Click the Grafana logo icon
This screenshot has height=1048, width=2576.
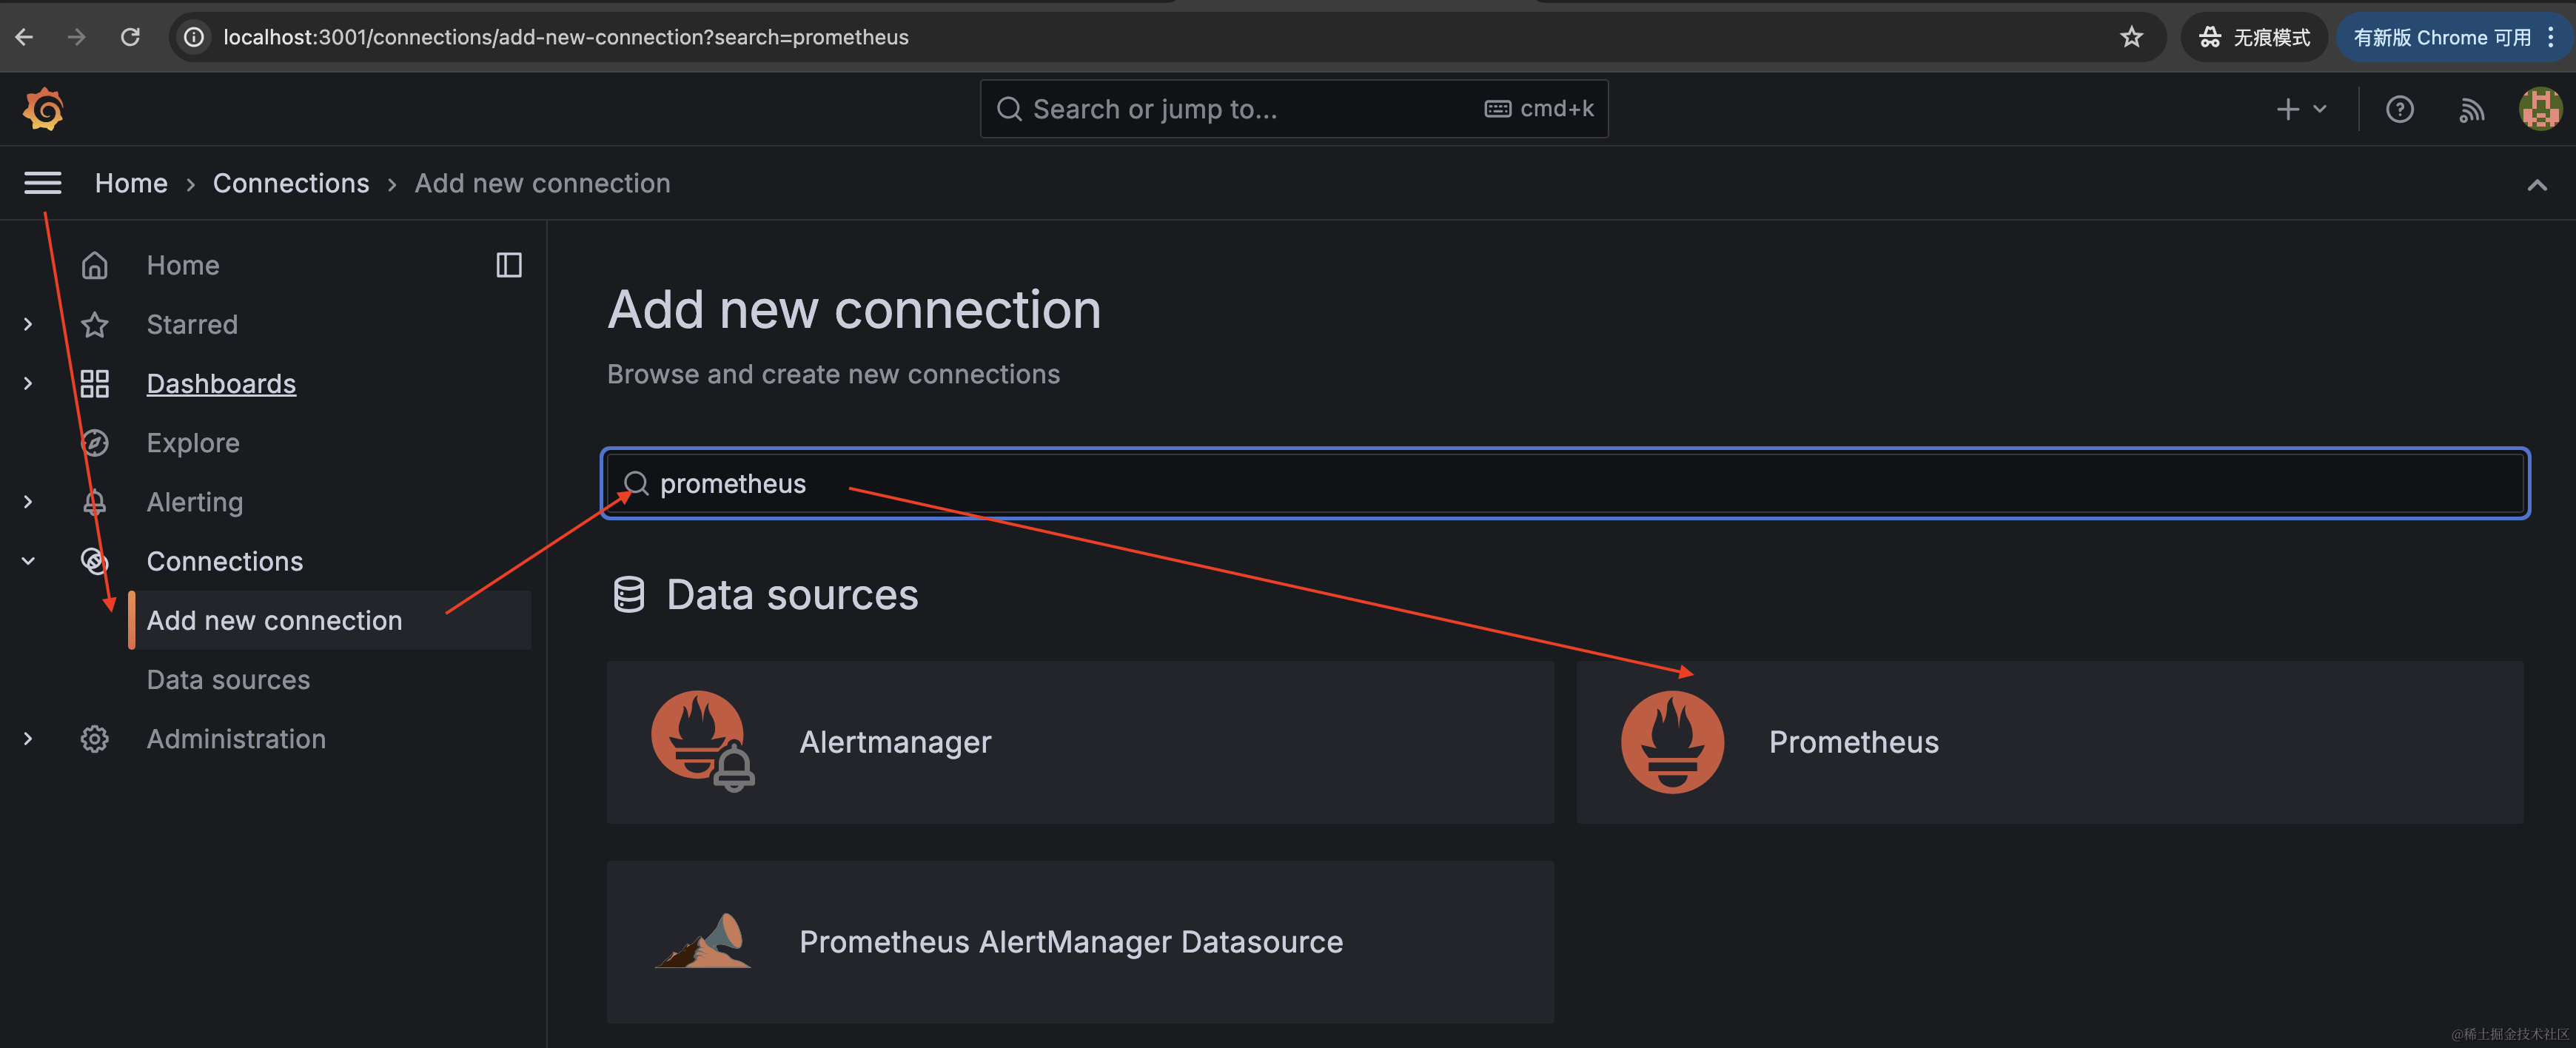click(x=43, y=109)
